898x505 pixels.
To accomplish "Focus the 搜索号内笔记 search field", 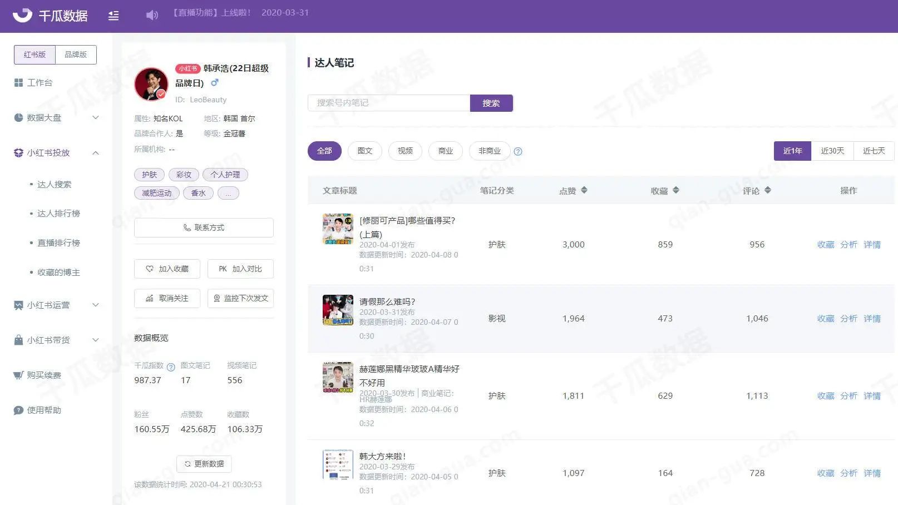I will point(389,103).
